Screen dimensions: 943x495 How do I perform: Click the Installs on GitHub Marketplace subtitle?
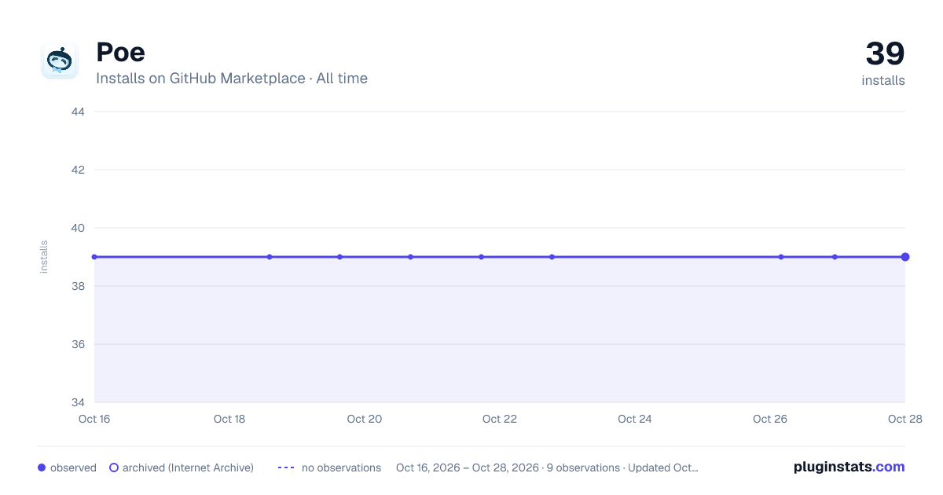(x=232, y=79)
